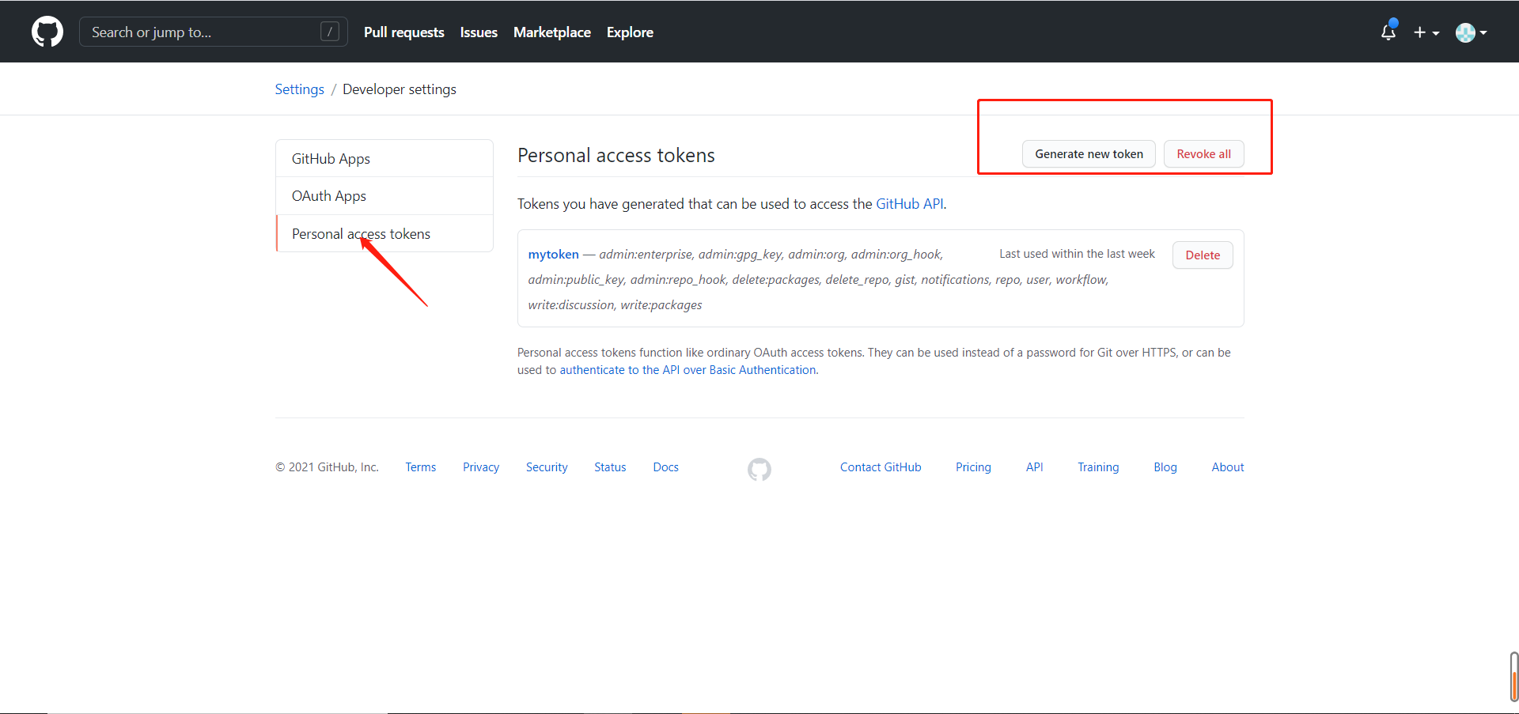Viewport: 1519px width, 714px height.
Task: Visit the Blog footer link
Action: click(1165, 467)
